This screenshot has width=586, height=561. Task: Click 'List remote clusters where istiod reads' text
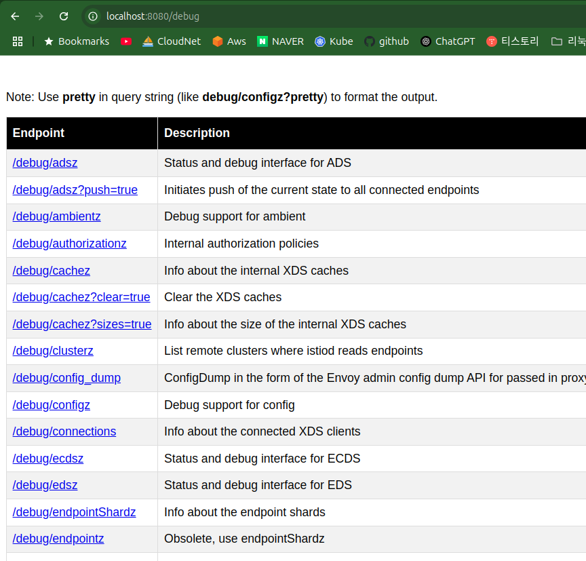pyautogui.click(x=294, y=351)
